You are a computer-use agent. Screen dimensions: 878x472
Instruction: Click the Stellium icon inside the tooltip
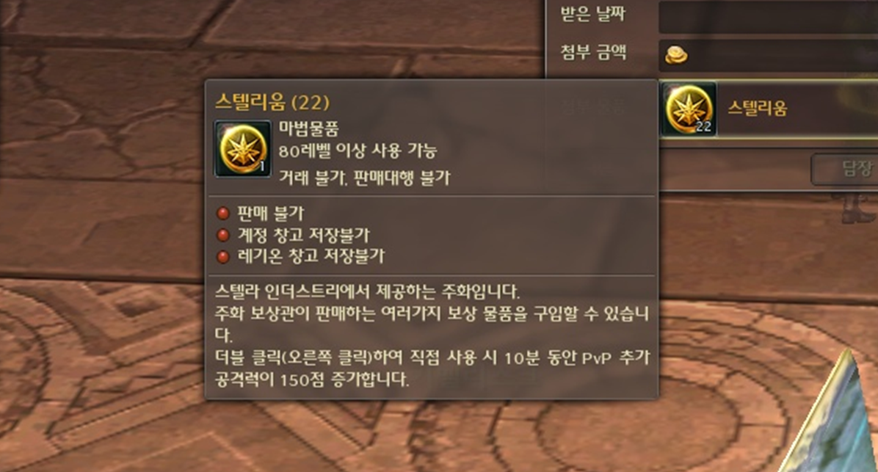click(243, 149)
